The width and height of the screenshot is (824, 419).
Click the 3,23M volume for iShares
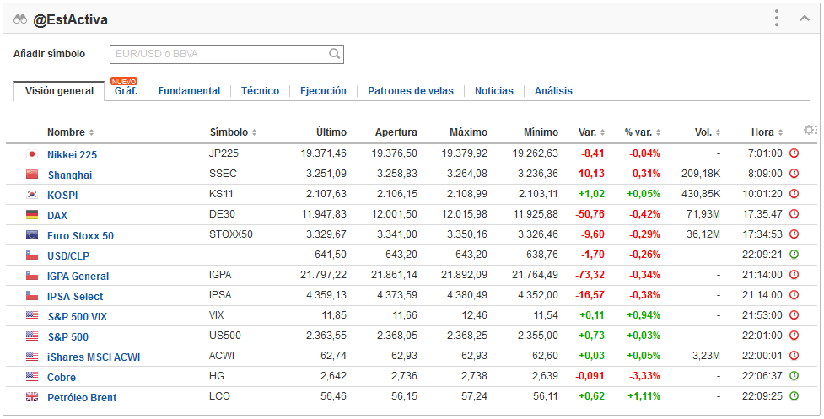coord(706,356)
